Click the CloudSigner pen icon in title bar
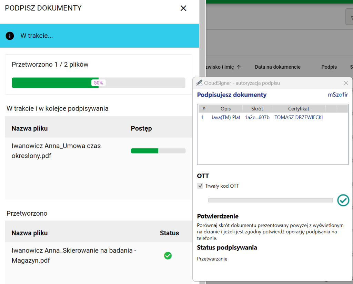This screenshot has height=284, width=353. [x=199, y=83]
